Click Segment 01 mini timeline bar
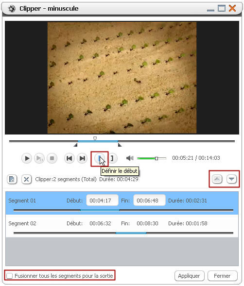The height and width of the screenshot is (286, 244). tap(123, 210)
